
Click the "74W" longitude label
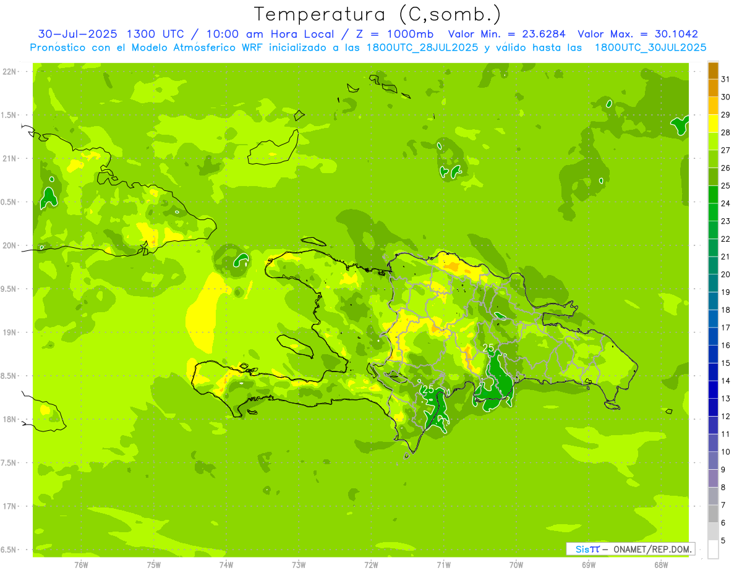(x=226, y=565)
